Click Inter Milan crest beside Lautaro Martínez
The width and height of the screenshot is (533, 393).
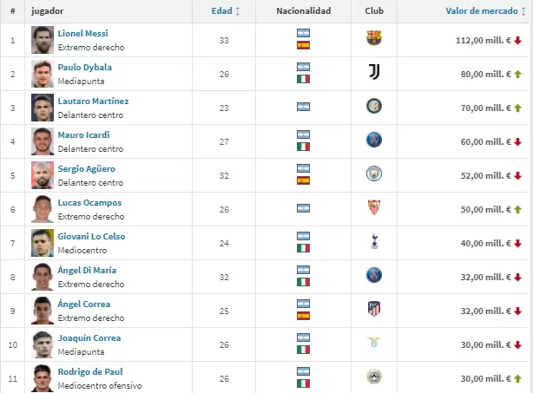point(374,107)
